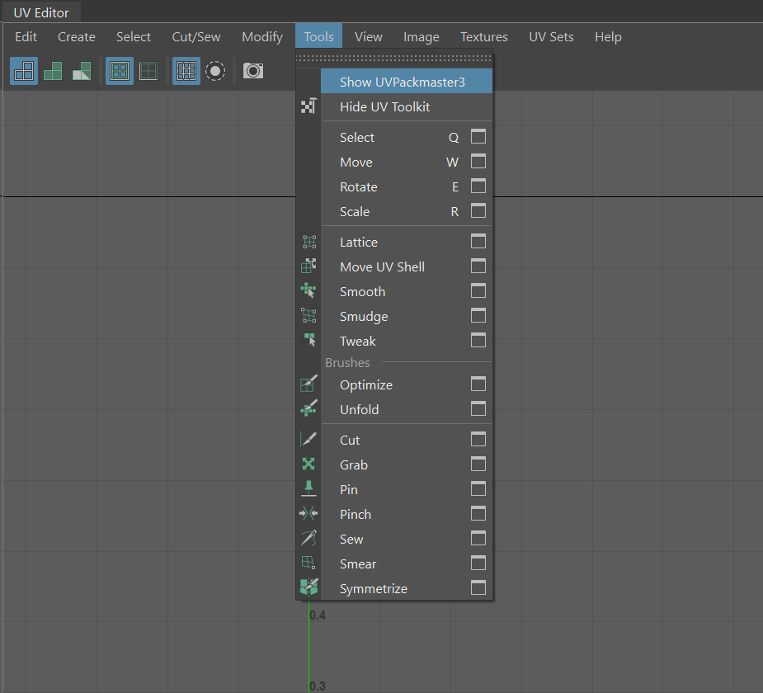Open the View menu
The width and height of the screenshot is (763, 693).
[369, 36]
